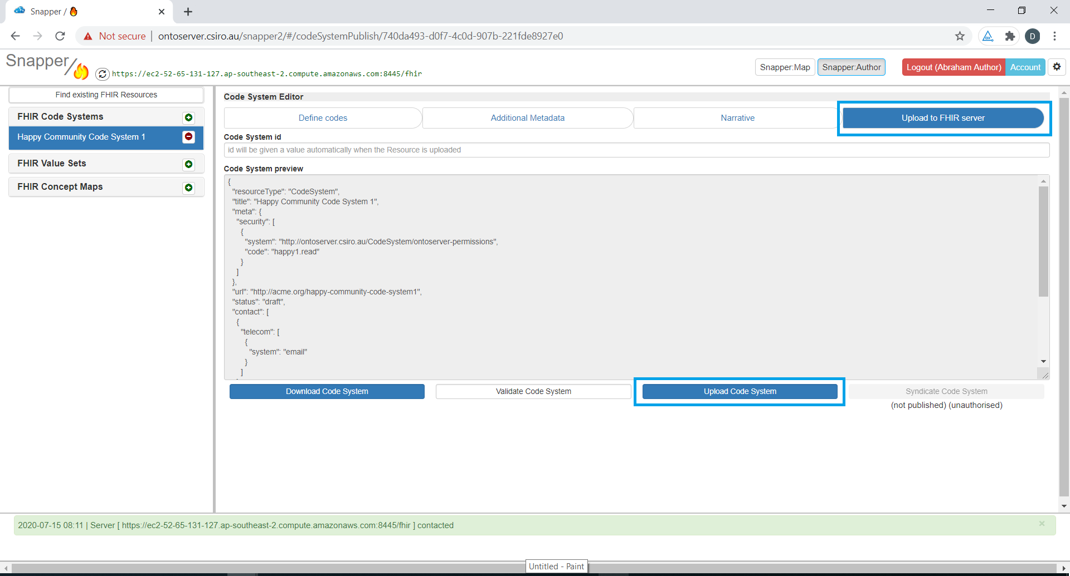The image size is (1070, 576).
Task: Click the browser address bar URL
Action: pyautogui.click(x=361, y=36)
